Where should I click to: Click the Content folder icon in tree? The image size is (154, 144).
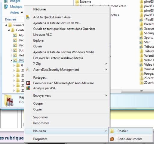point(13,30)
